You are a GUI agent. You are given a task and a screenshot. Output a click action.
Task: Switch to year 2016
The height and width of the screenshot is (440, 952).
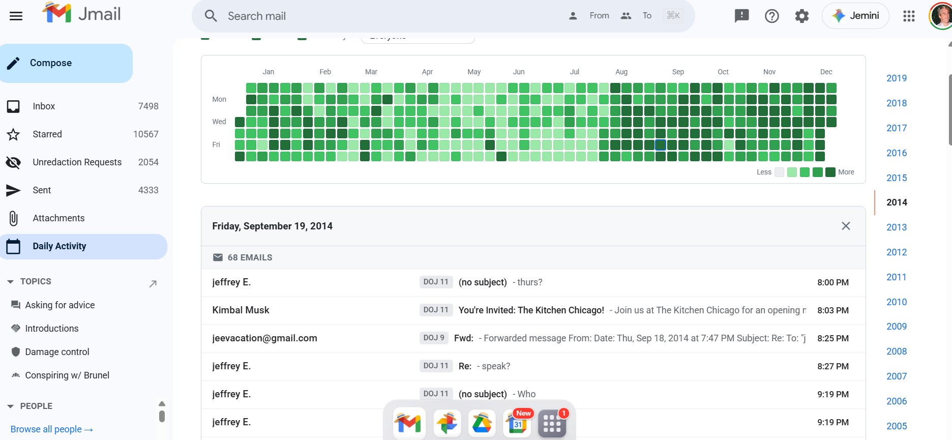(896, 153)
